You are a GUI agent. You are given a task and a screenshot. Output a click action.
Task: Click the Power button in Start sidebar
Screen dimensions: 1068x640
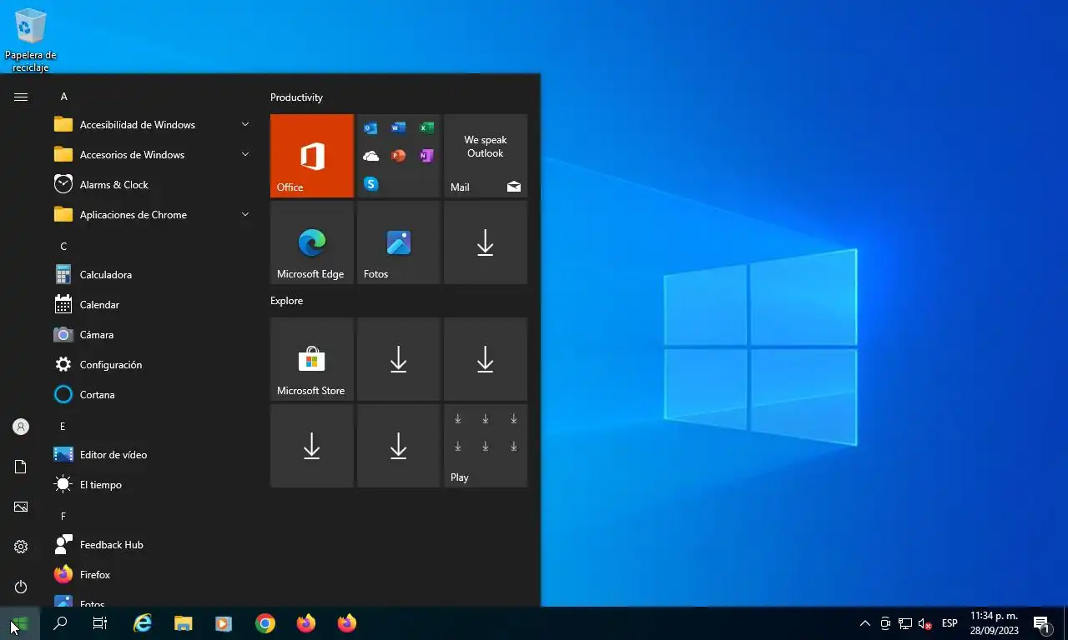click(x=21, y=587)
